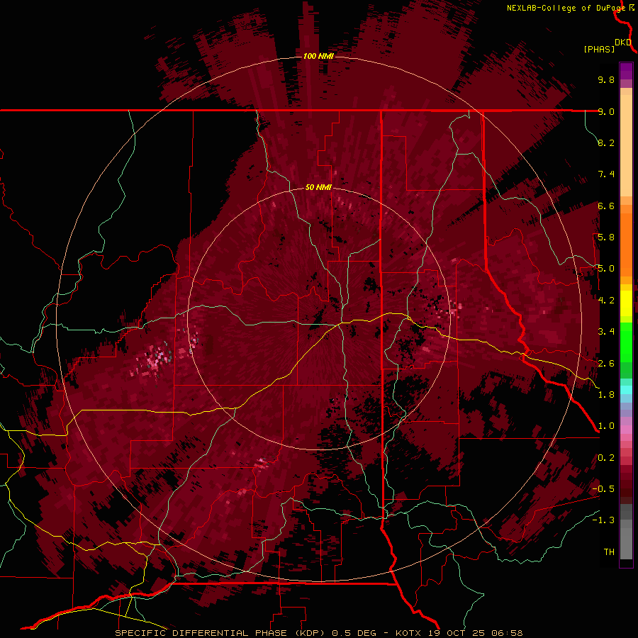The image size is (638, 638).
Task: Click the 0.2 legend value
Action: 606,458
